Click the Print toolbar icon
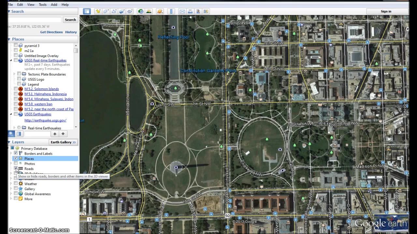The height and width of the screenshot is (234, 417). click(x=190, y=11)
